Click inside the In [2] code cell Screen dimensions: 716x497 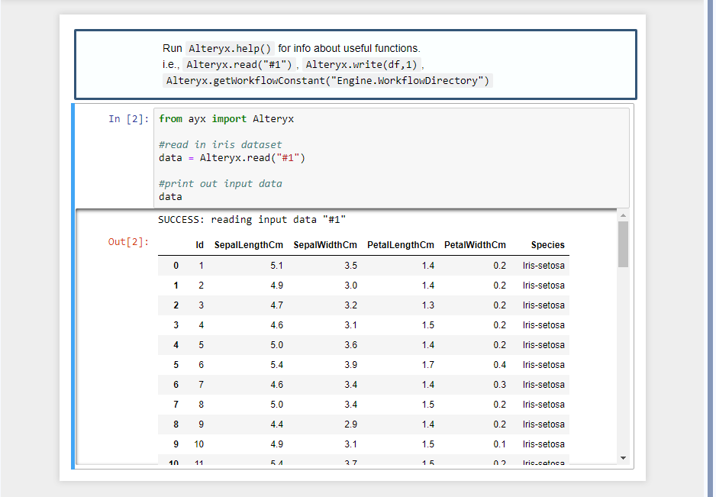(392, 158)
